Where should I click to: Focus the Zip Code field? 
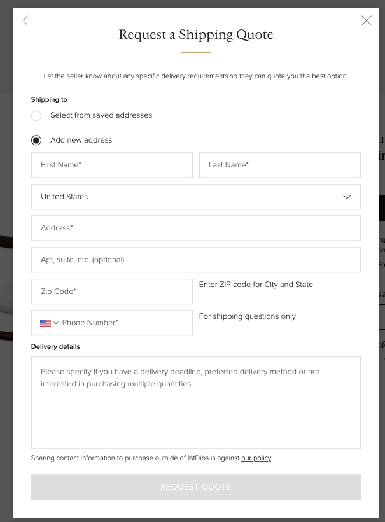point(112,291)
